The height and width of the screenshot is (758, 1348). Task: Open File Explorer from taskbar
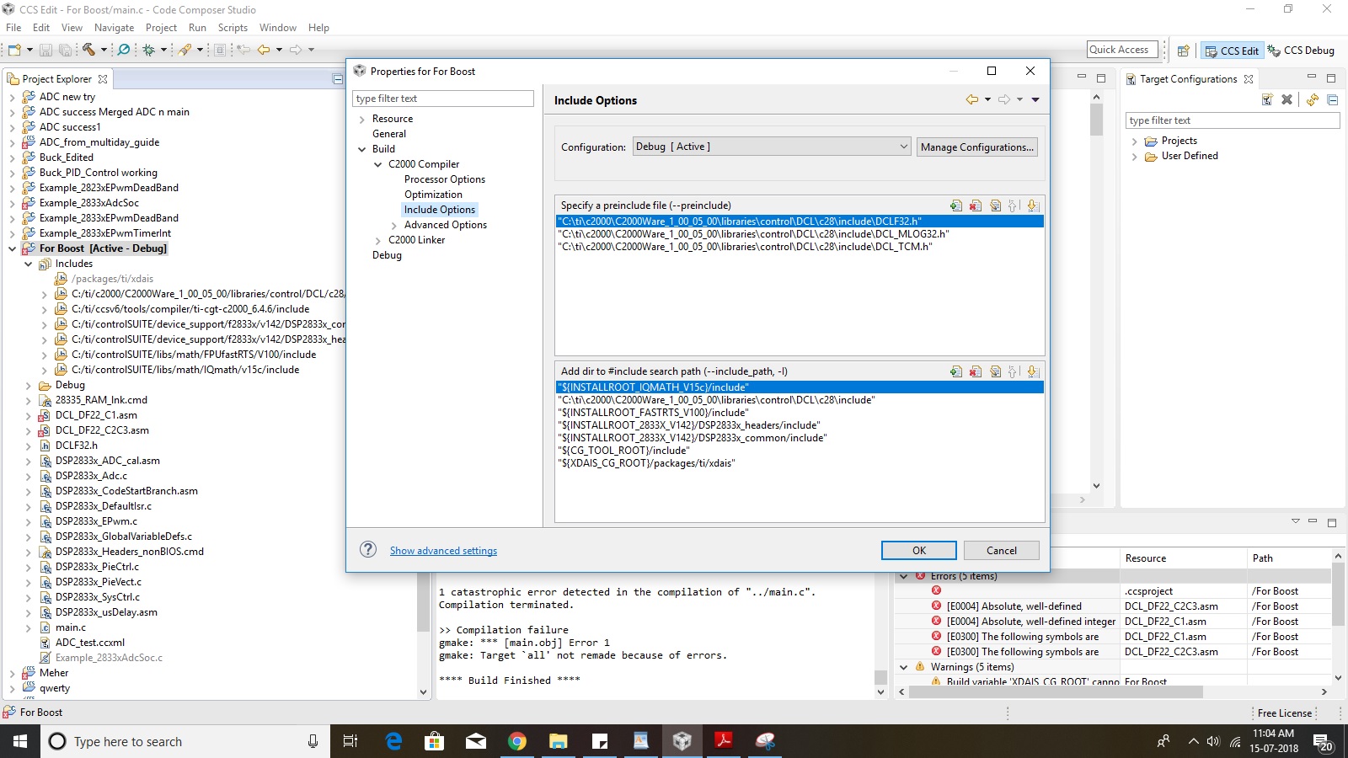559,741
